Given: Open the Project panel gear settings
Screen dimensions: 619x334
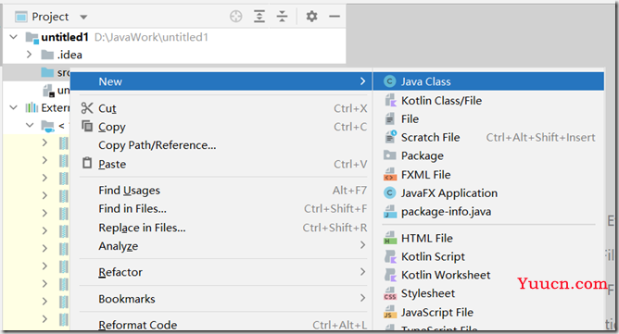Looking at the screenshot, I should tap(312, 17).
